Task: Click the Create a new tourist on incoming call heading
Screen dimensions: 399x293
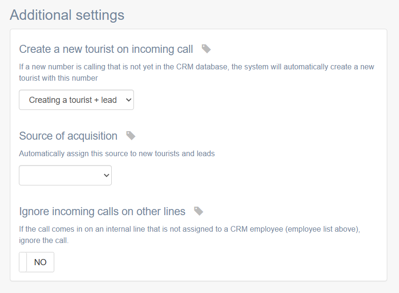Action: [x=106, y=49]
